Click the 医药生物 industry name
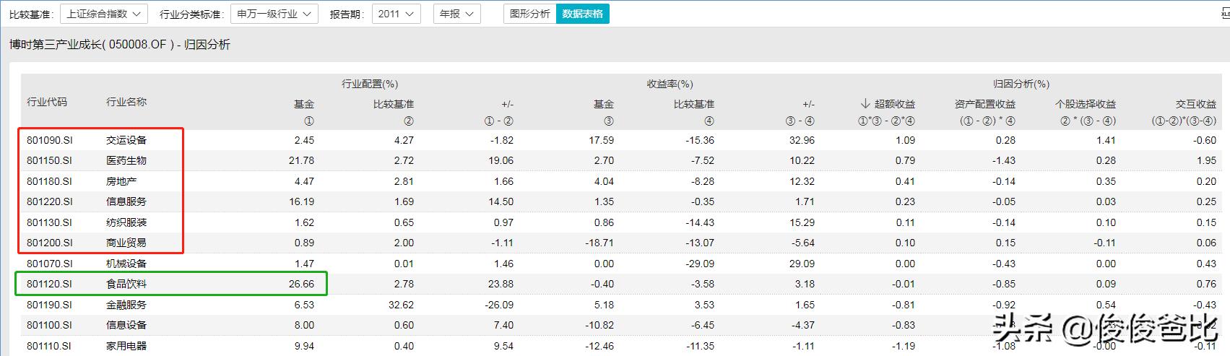The width and height of the screenshot is (1230, 356). pyautogui.click(x=126, y=160)
